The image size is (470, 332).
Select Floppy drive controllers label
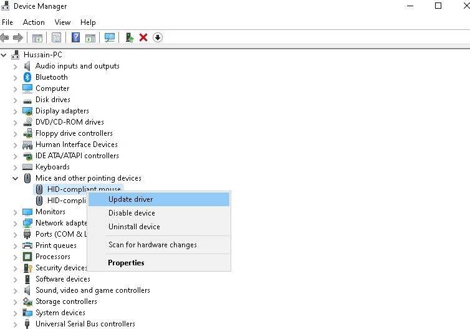pyautogui.click(x=74, y=133)
